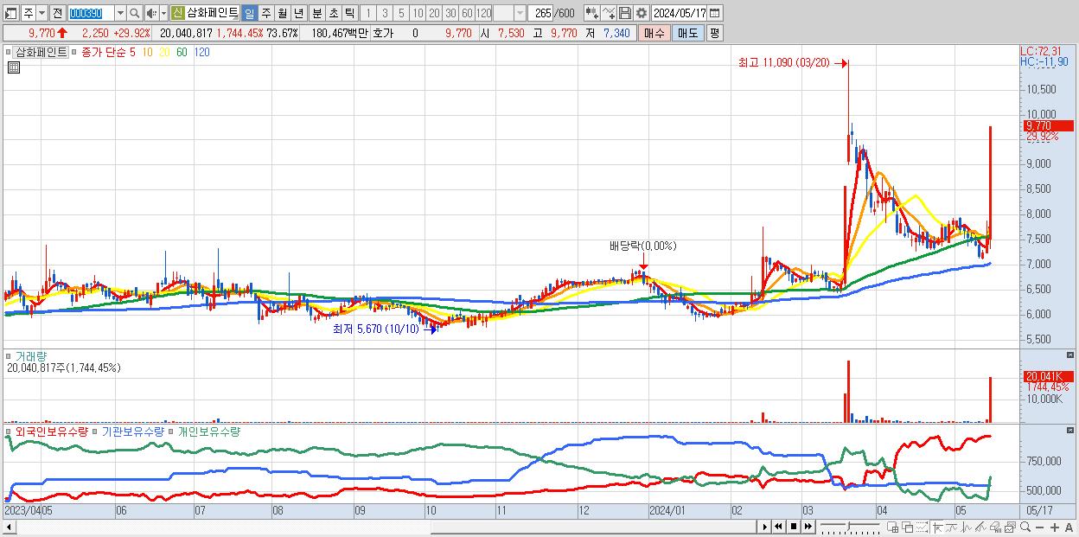
Task: Click the speaker sound icon
Action: 151,13
